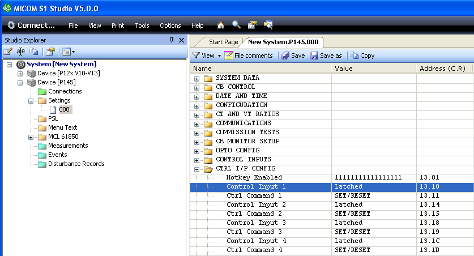
Task: Click the Name column header
Action: [x=261, y=69]
